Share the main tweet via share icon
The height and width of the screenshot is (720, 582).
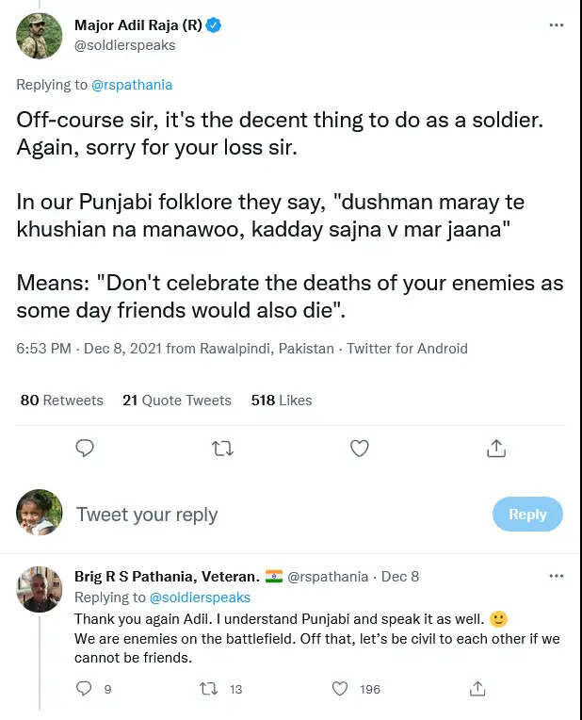tap(496, 449)
